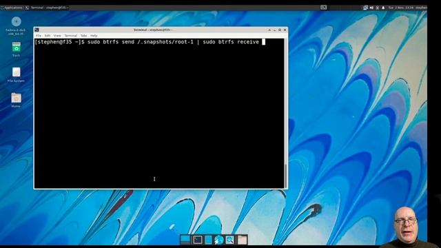Open the Trash desktop icon
This screenshot has width=441, height=248.
click(16, 50)
